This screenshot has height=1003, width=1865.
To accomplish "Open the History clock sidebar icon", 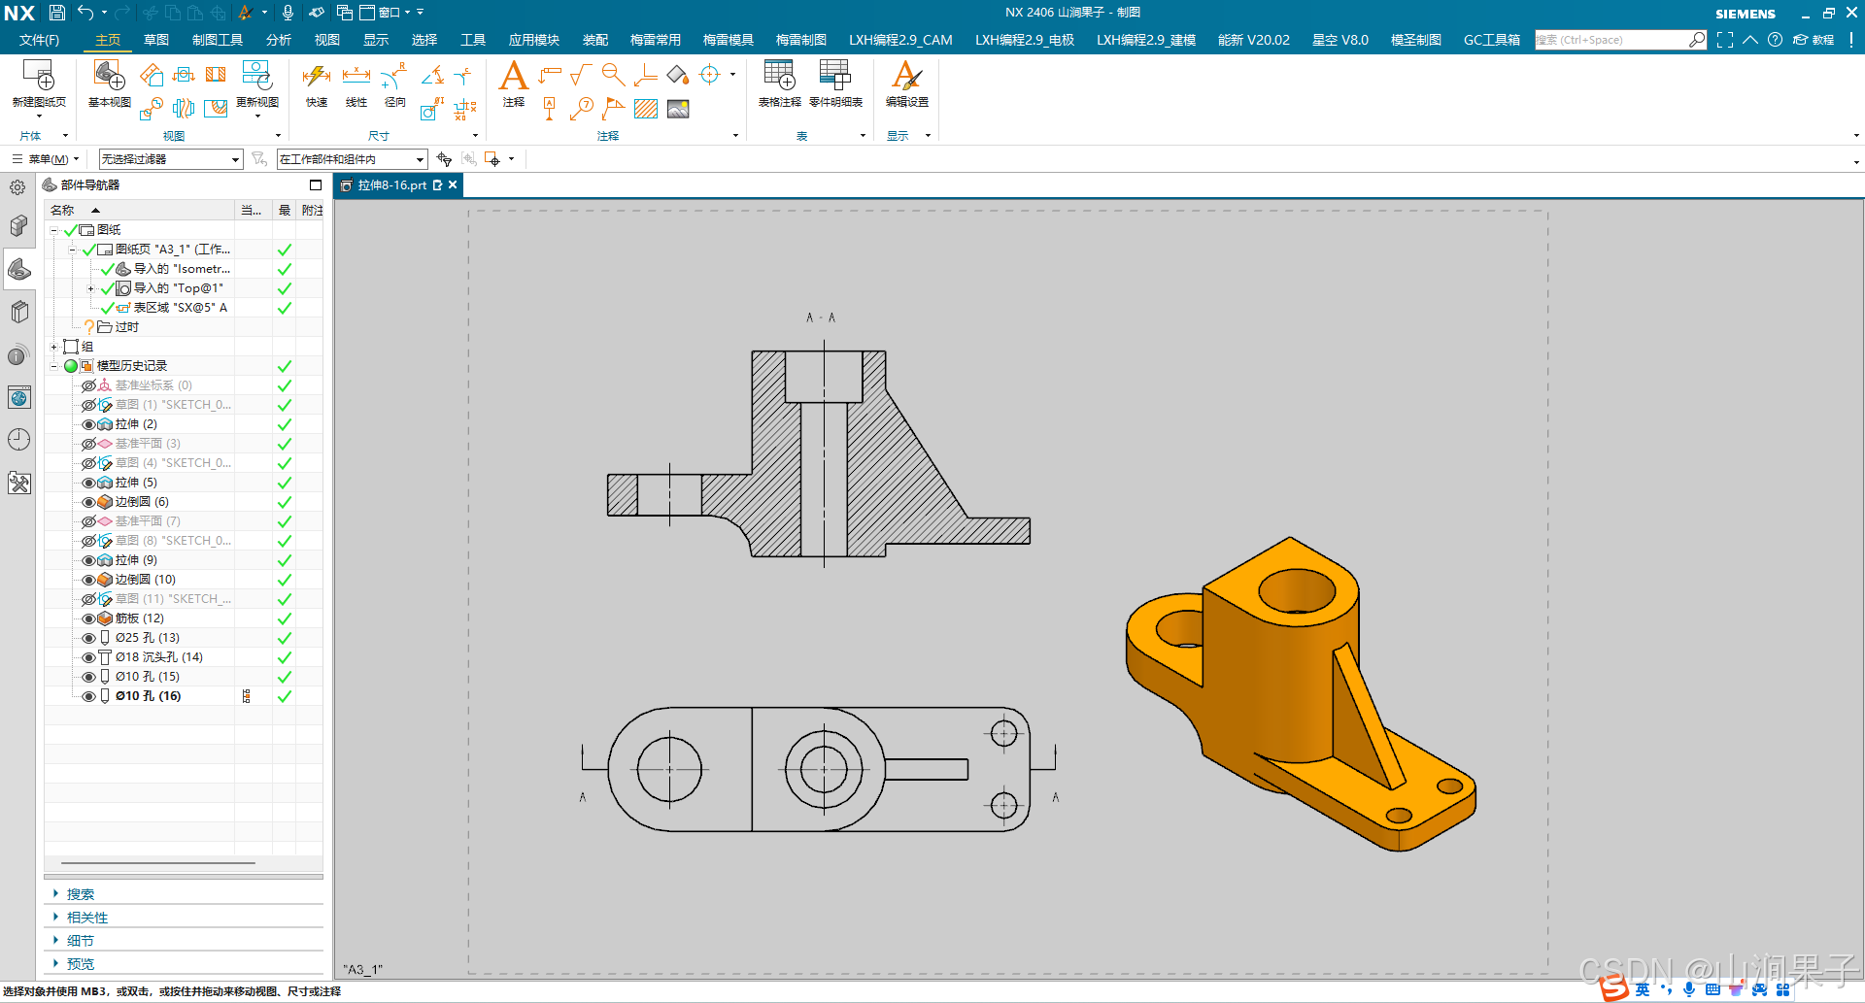I will 18,440.
